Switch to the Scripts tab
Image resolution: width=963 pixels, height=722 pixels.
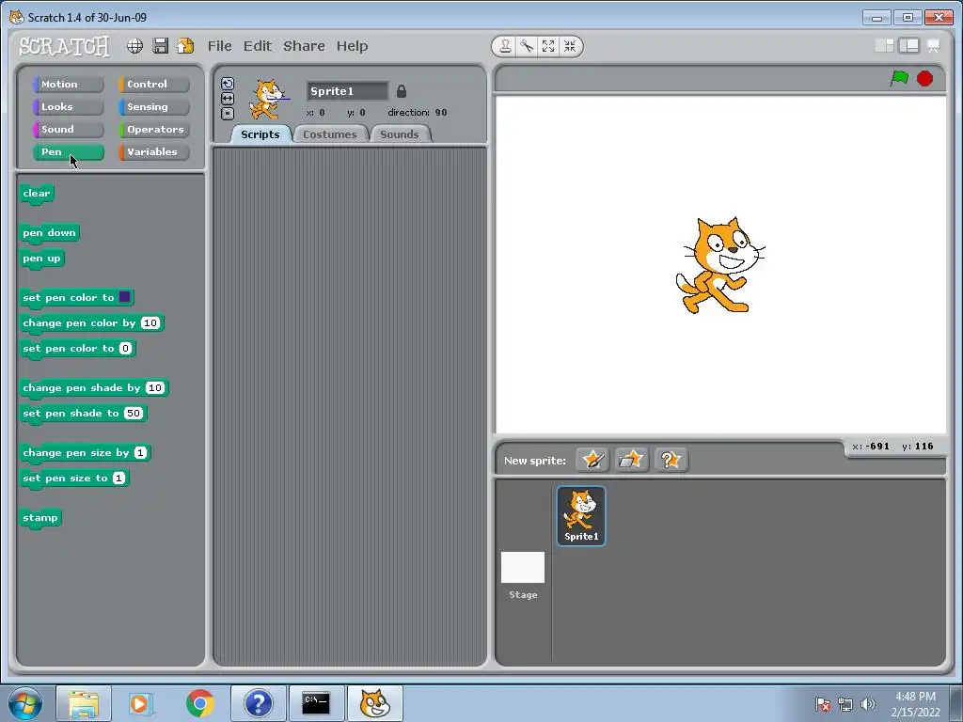(x=260, y=134)
